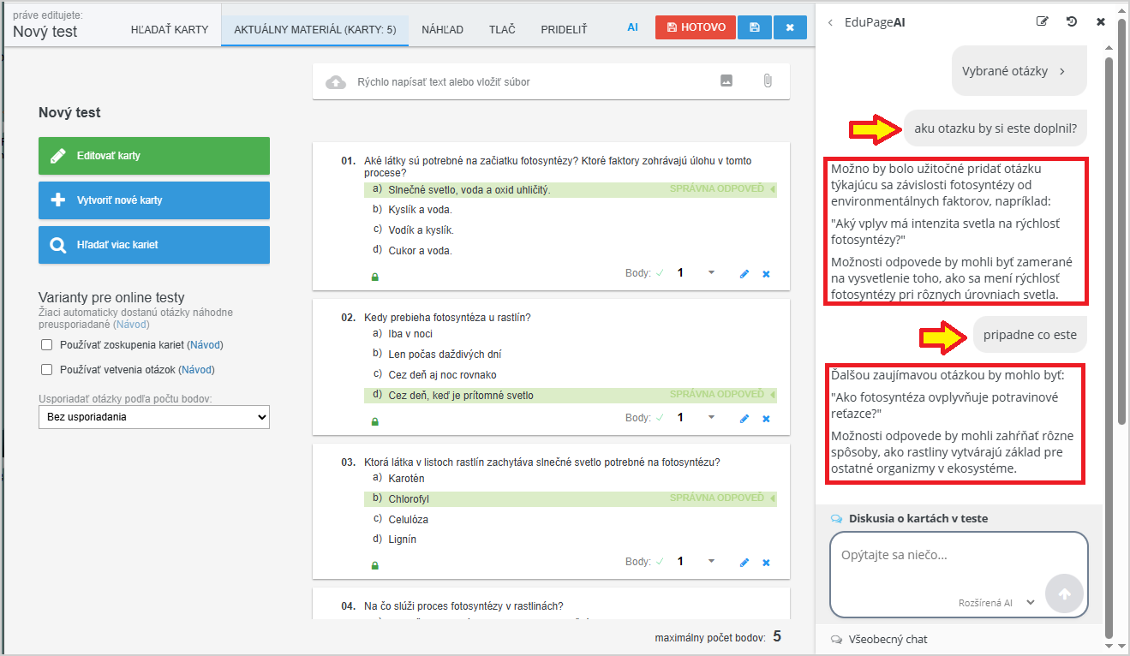The image size is (1130, 656).
Task: Open 'Bez usporiadania' sorting dropdown
Action: click(154, 417)
